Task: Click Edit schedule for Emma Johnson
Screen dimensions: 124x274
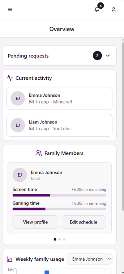Action: (83, 222)
